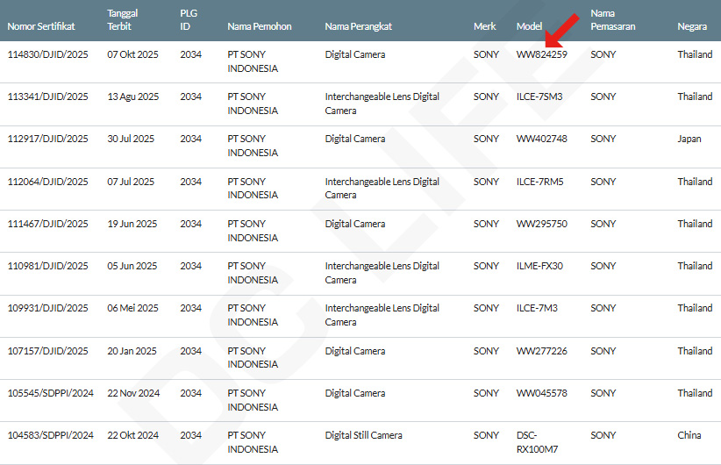Select the Japan country cell
721x465 pixels.
coord(689,139)
